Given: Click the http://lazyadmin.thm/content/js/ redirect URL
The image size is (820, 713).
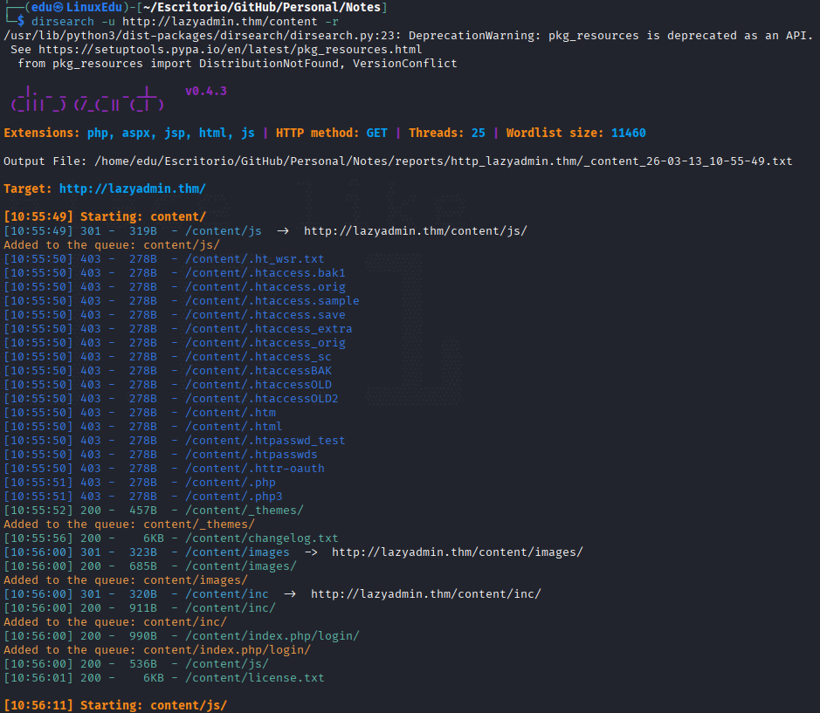Looking at the screenshot, I should tap(415, 231).
